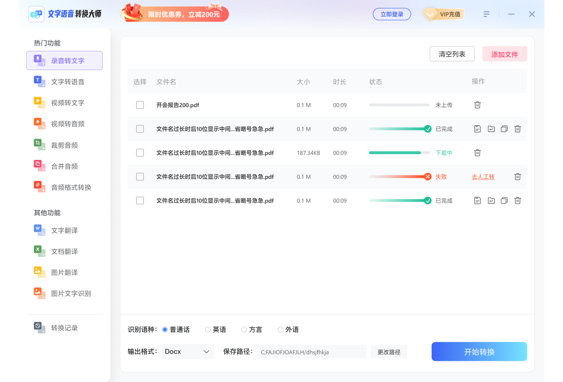Expand the Docx output format dropdown
Image resolution: width=563 pixels, height=382 pixels.
[x=187, y=352]
